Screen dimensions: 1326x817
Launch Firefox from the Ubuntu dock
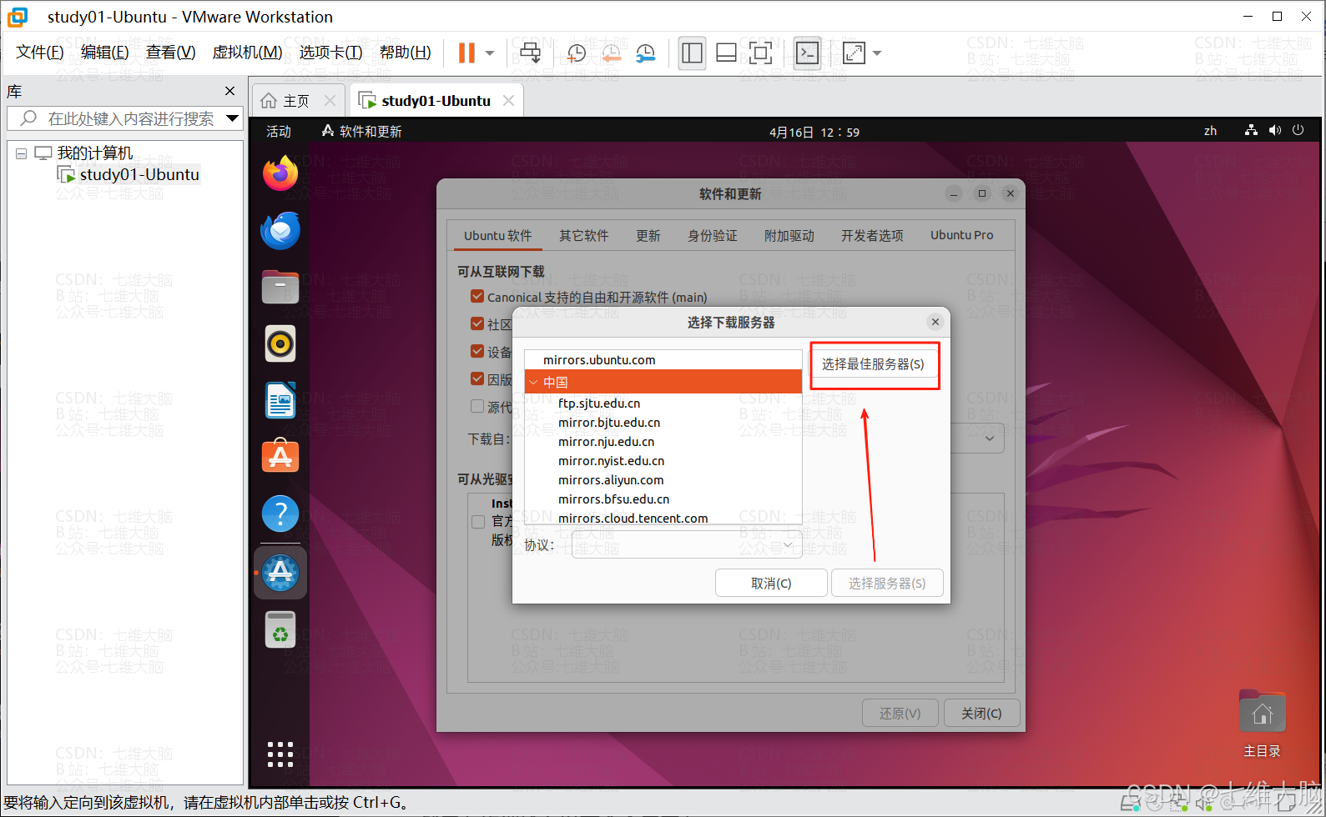(x=280, y=173)
